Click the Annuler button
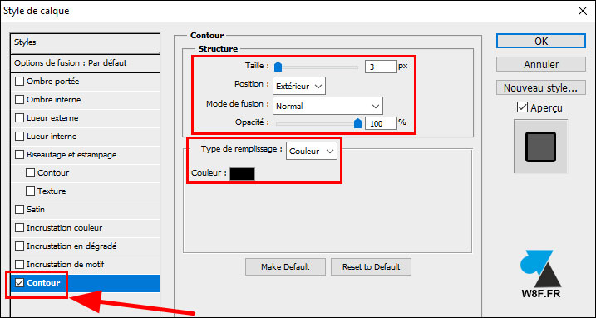This screenshot has width=596, height=318. (x=541, y=64)
